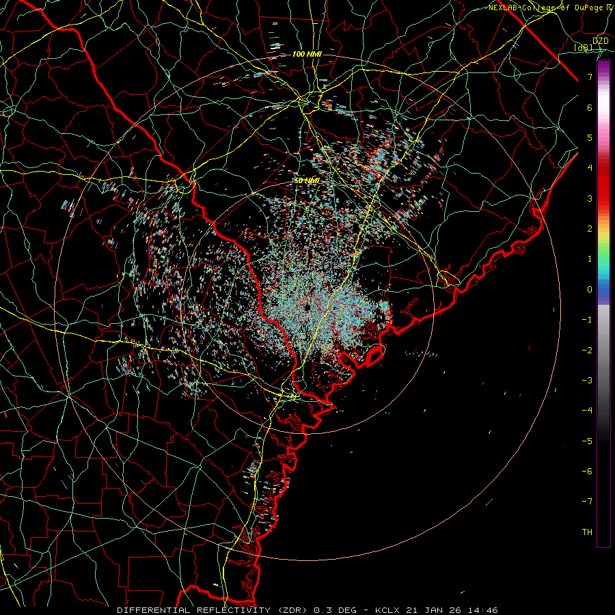Click the 50 NMI range ring label
This screenshot has width=615, height=615.
point(307,180)
